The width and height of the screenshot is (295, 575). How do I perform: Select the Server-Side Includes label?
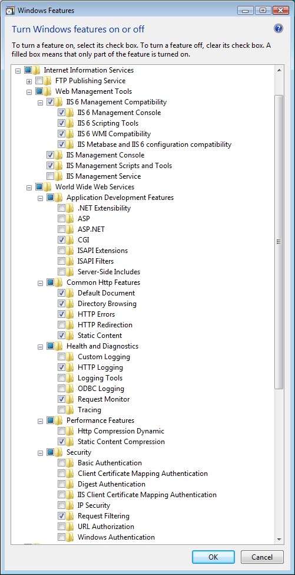109,272
